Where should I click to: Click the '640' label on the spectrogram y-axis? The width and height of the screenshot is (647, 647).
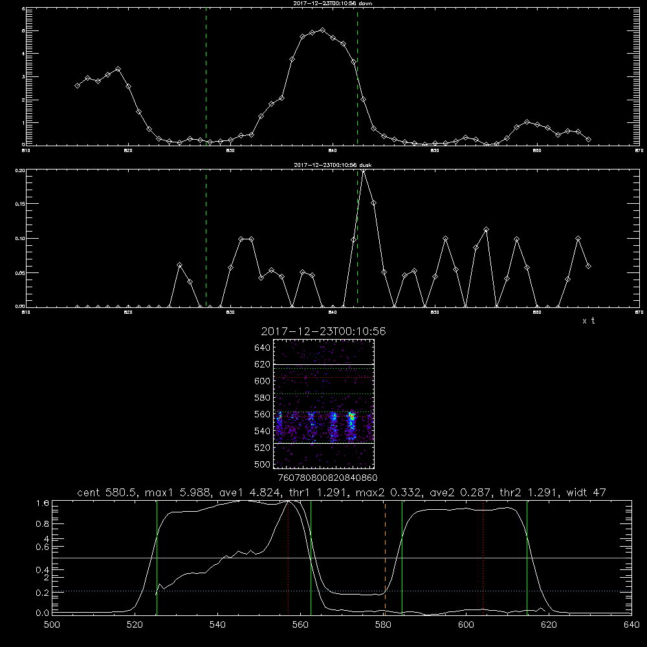[263, 347]
